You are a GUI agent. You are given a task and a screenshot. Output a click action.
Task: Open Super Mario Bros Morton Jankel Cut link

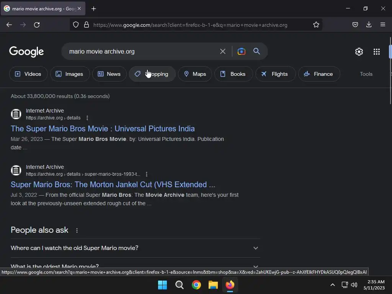pyautogui.click(x=113, y=185)
